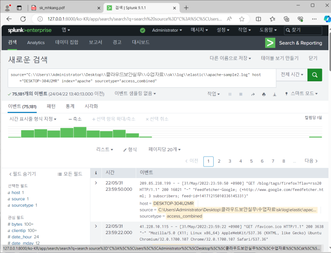Open the 이벤트 샘플링 없음 dropdown

click(135, 93)
